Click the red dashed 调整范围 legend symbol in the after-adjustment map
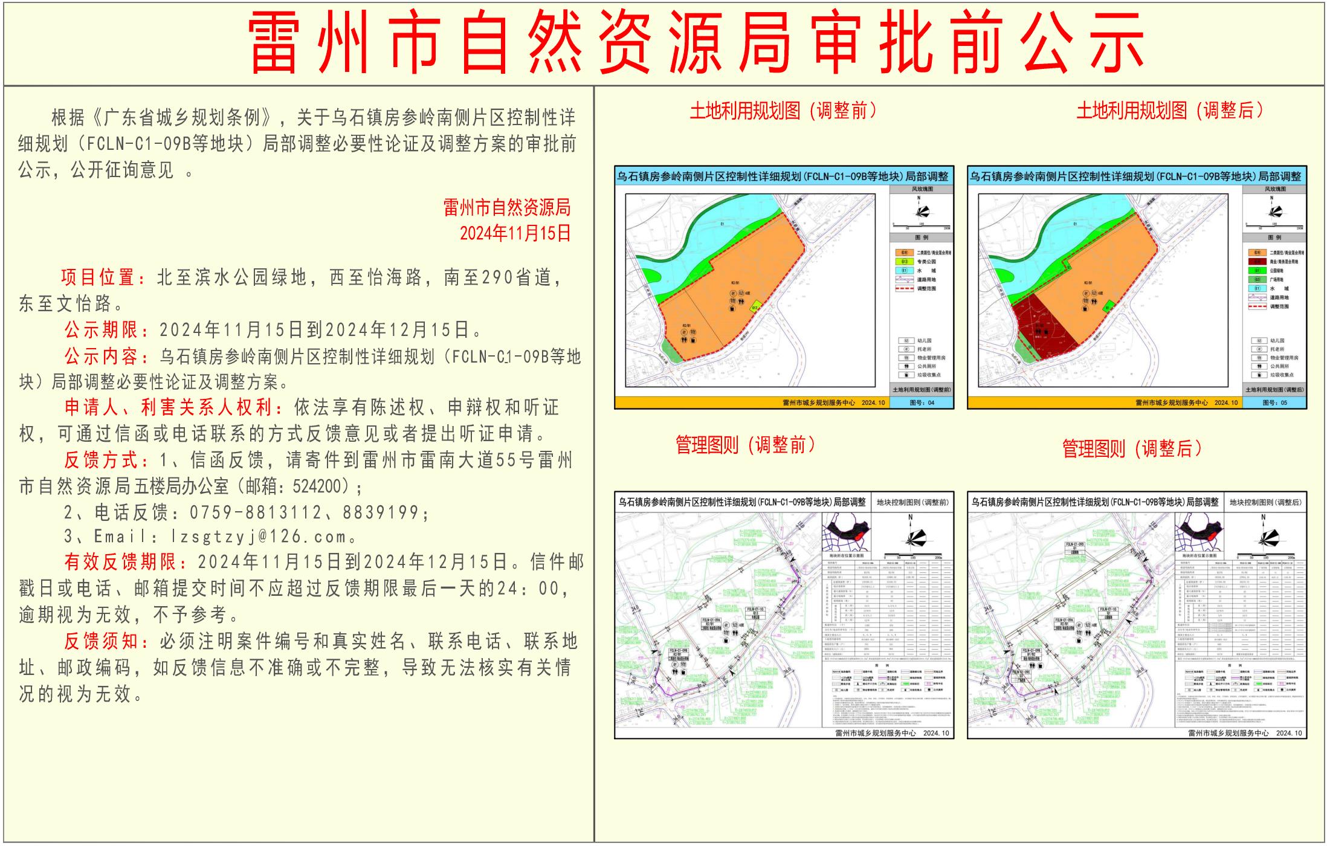Screen dimensions: 1327x846 coord(1257,306)
